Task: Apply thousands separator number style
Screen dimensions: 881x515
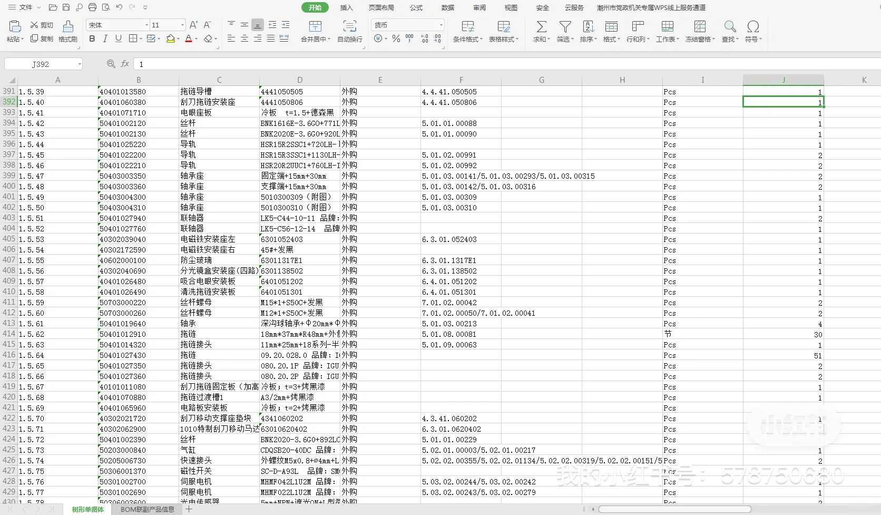Action: 409,38
